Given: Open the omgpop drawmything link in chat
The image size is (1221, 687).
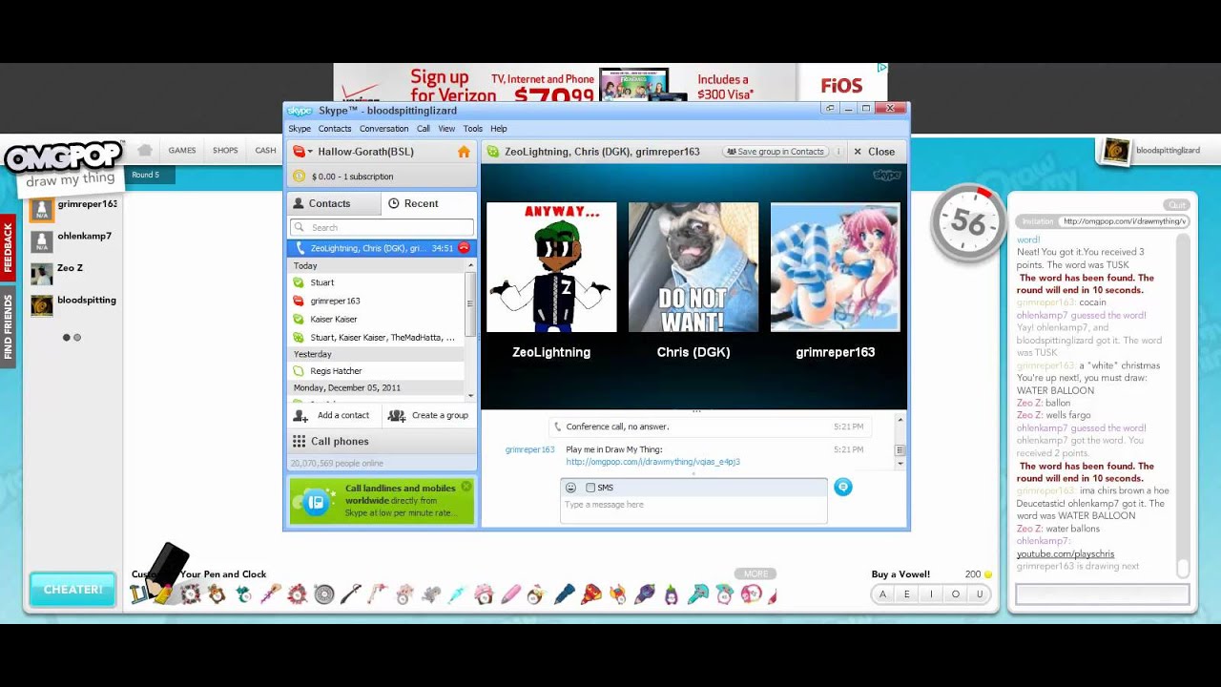Looking at the screenshot, I should pos(652,462).
